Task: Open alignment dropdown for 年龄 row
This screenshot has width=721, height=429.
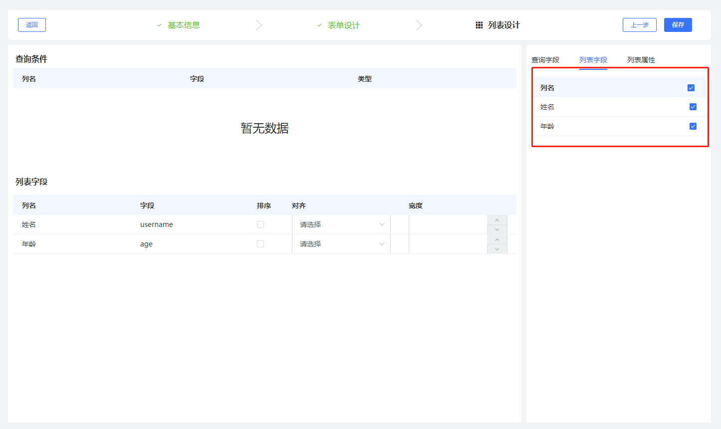Action: pos(341,244)
